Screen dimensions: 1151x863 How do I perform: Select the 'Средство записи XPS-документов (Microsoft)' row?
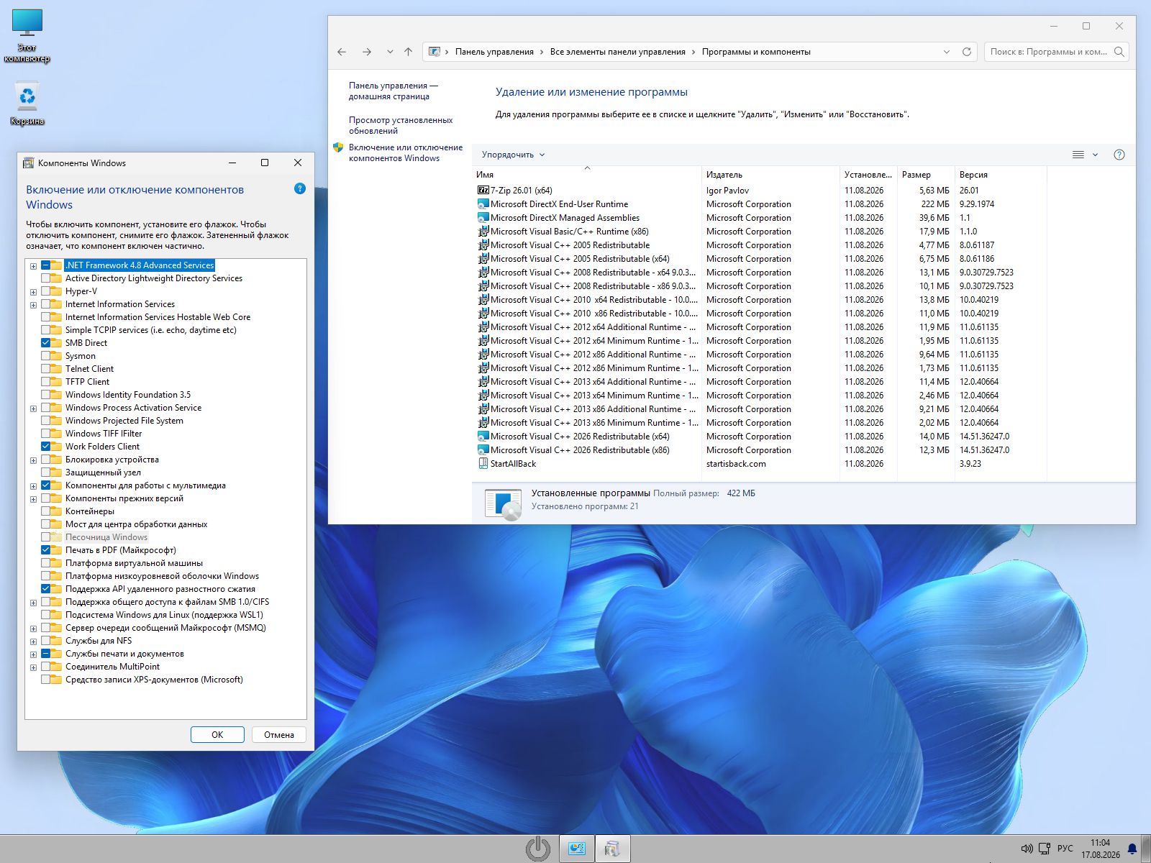click(x=154, y=680)
